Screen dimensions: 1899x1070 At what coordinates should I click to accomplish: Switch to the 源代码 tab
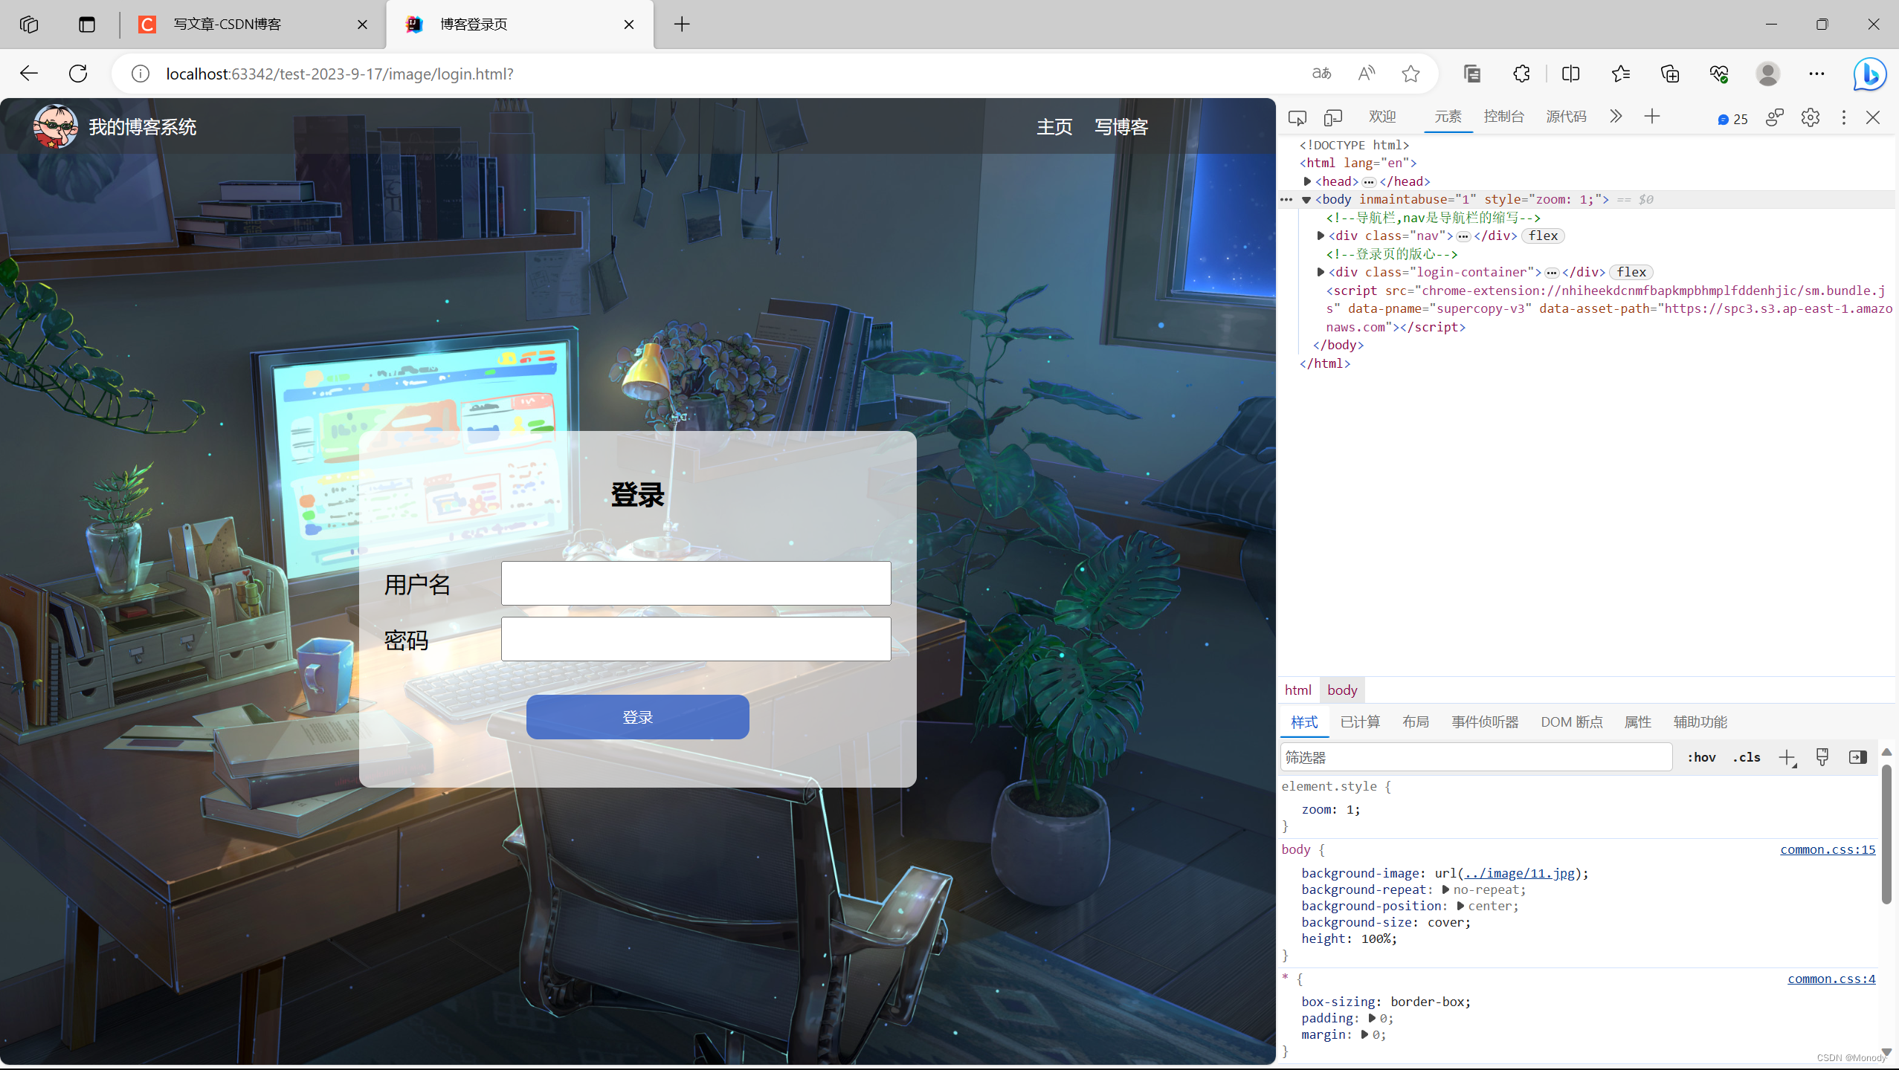(x=1566, y=117)
